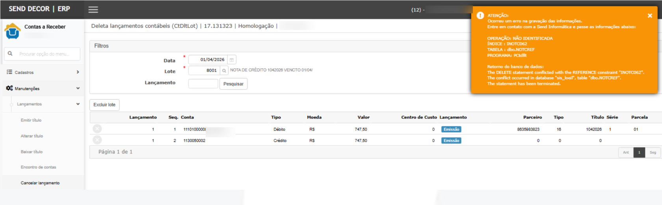Click parceiro value 8635983823
Image resolution: width=662 pixels, height=205 pixels.
pyautogui.click(x=528, y=129)
